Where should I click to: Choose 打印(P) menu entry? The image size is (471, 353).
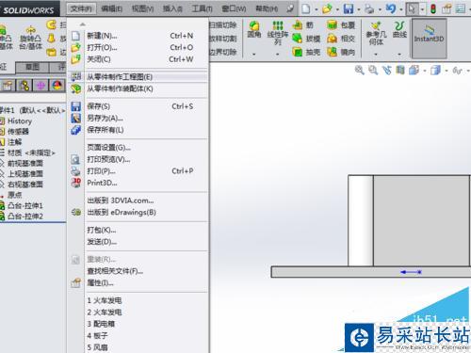tap(138, 171)
